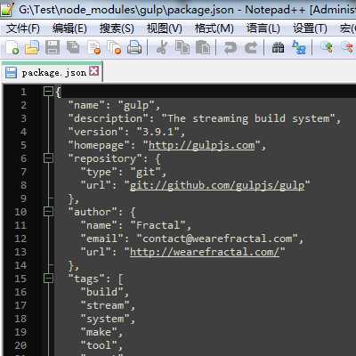This screenshot has height=356, width=356.
Task: Click the "gulp" name value on line 2
Action: click(x=136, y=105)
